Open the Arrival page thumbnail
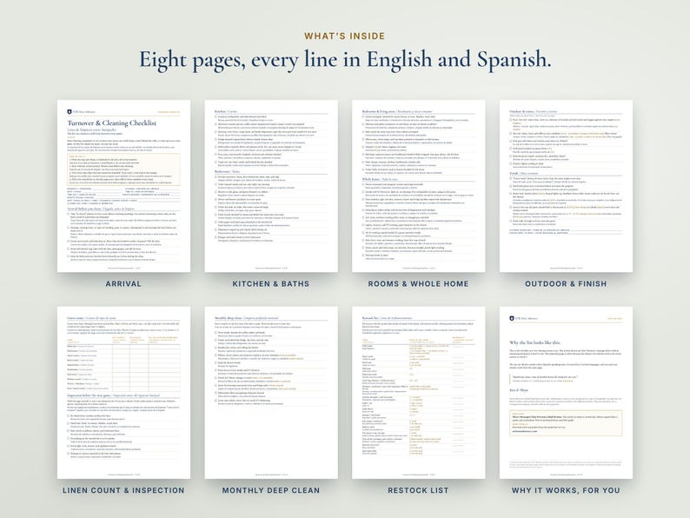Screen dimensions: 690x518 pyautogui.click(x=123, y=186)
